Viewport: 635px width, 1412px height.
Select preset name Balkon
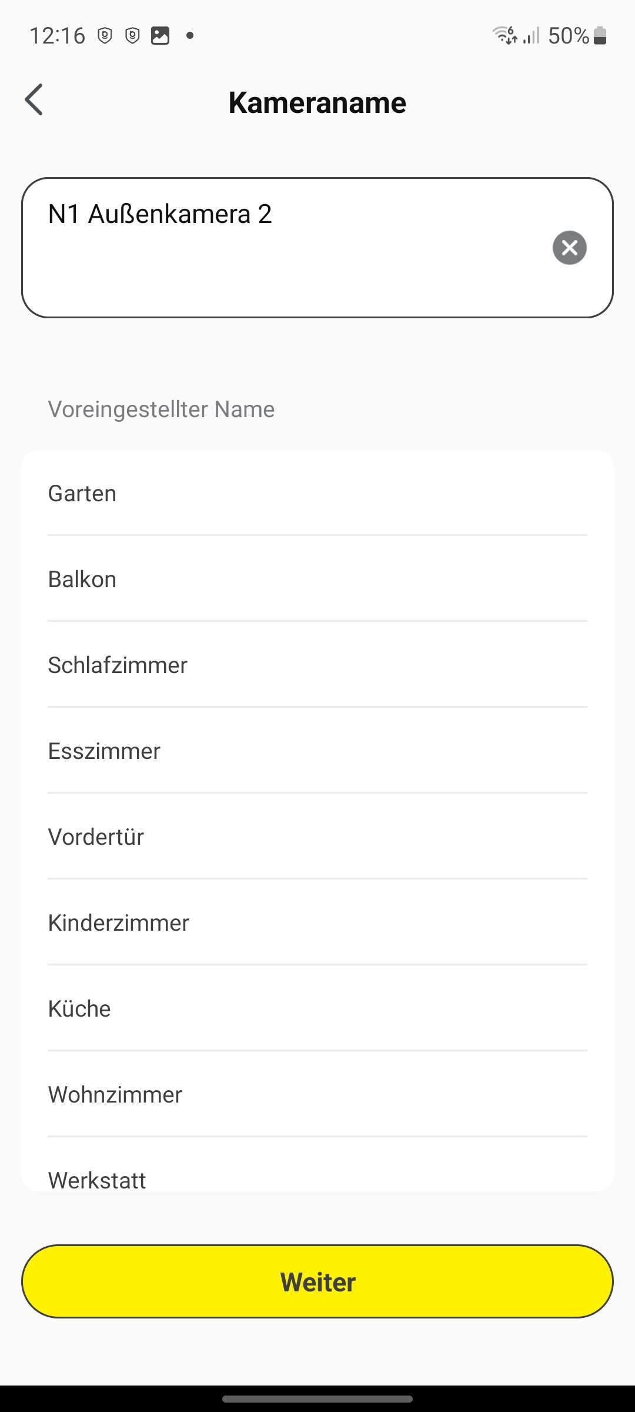[317, 580]
